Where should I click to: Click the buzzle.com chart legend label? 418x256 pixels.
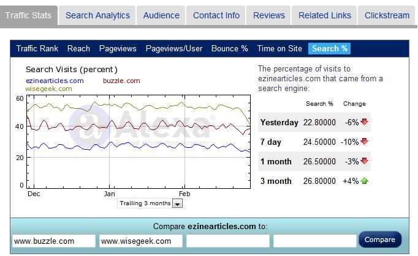pyautogui.click(x=121, y=81)
